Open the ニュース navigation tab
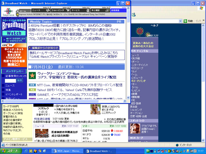Viewport: 206px width, 154px height. point(41,10)
